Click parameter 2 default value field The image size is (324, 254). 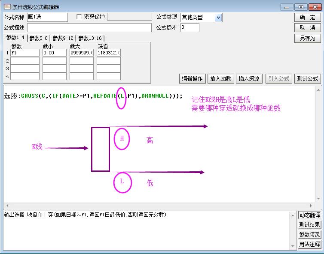click(109, 61)
